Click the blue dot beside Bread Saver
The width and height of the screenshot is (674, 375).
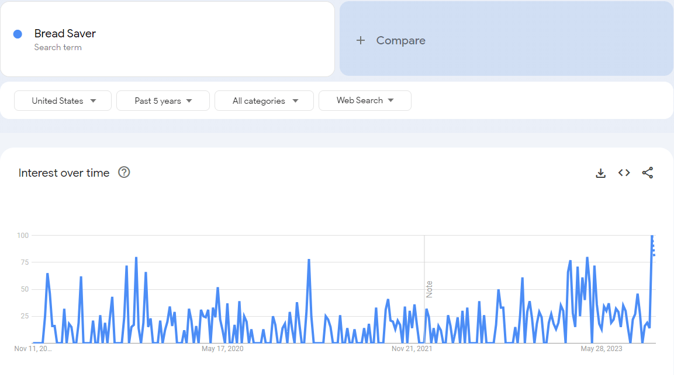(18, 34)
